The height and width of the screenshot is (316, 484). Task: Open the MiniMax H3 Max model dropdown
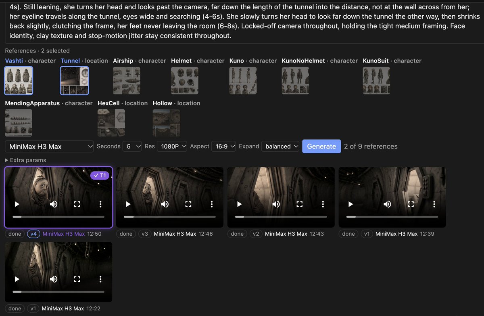[50, 146]
